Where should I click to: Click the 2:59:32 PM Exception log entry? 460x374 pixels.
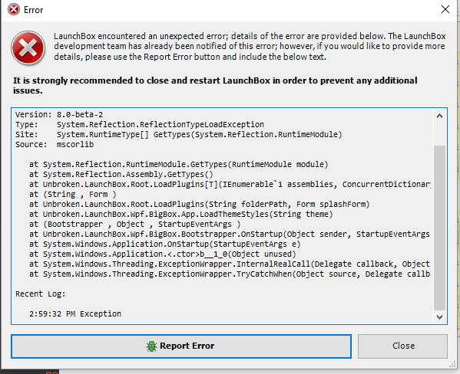75,313
